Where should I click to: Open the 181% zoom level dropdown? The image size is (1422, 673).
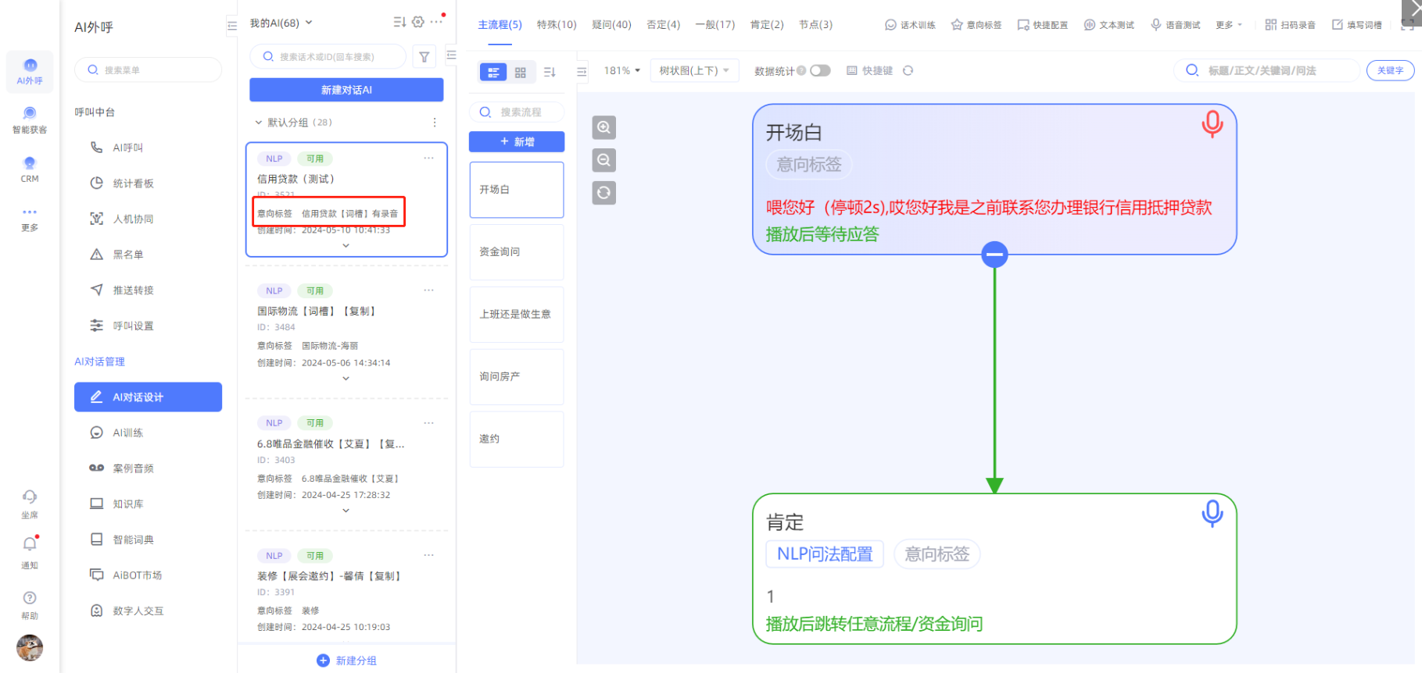click(x=621, y=71)
